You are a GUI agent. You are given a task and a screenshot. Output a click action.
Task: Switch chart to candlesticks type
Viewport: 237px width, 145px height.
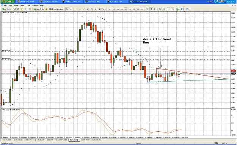tap(151, 9)
